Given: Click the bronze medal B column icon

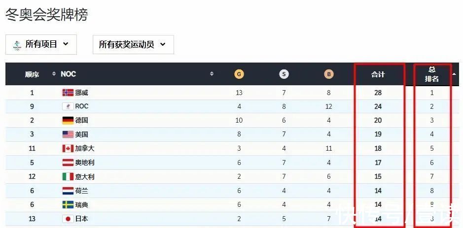Looking at the screenshot, I should 329,74.
